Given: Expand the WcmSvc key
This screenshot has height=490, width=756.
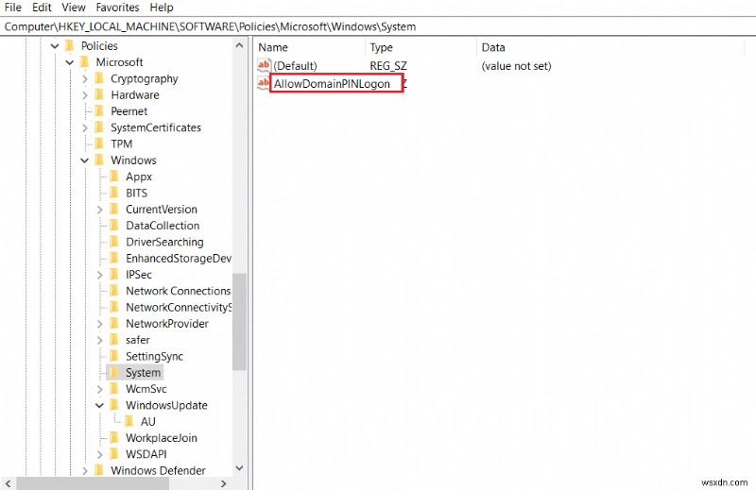Looking at the screenshot, I should click(100, 389).
